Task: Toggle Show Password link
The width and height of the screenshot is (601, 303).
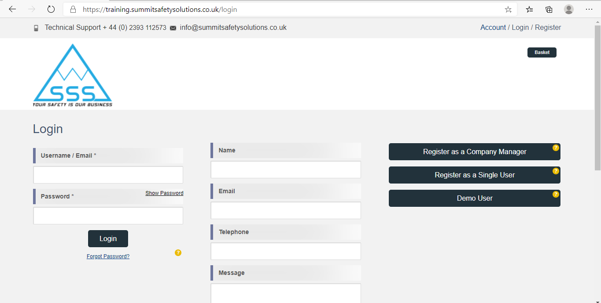Action: 164,193
